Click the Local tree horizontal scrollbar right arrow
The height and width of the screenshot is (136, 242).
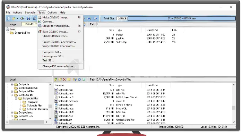46,122
